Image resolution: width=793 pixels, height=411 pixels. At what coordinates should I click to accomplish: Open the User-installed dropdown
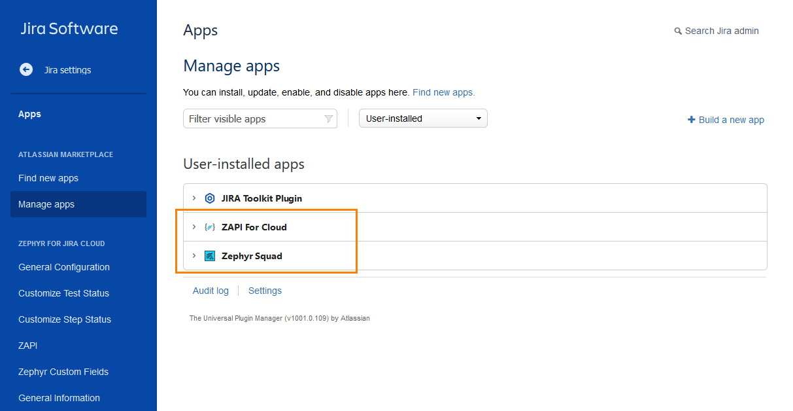tap(423, 118)
